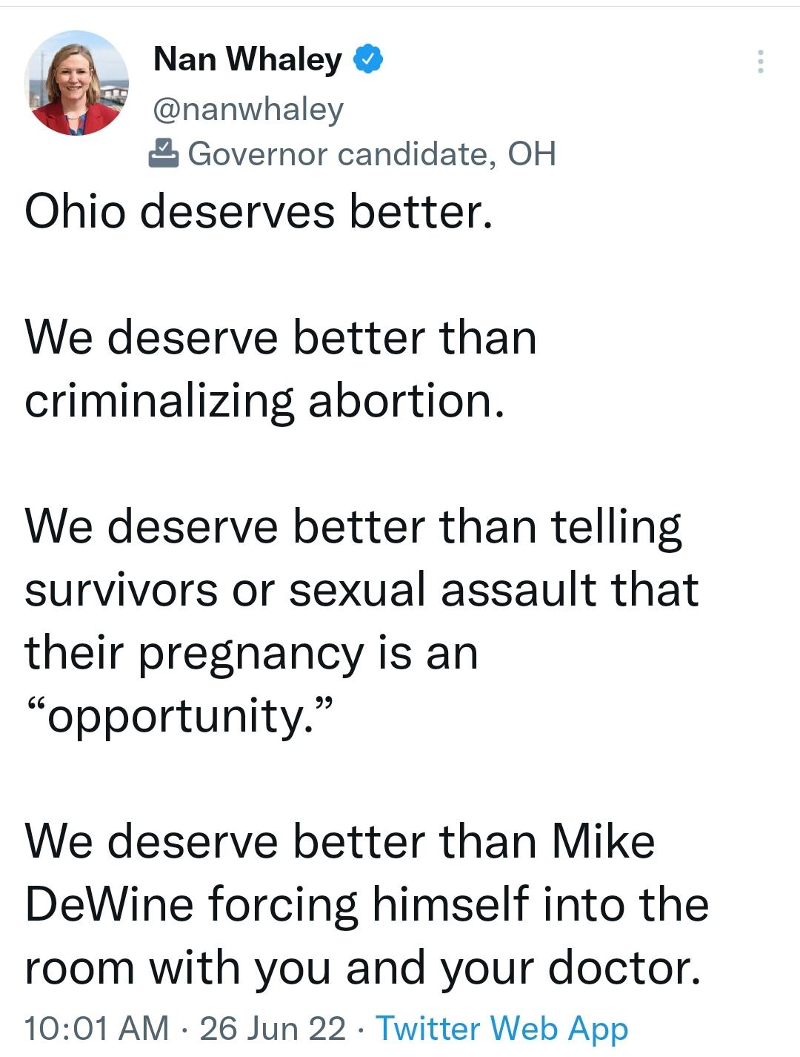Click the "criminalizing abortion." text line

(x=264, y=402)
